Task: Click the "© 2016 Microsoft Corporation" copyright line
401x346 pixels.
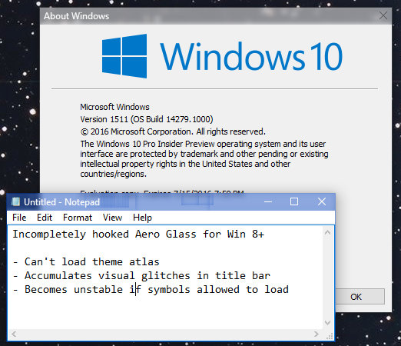Action: click(x=173, y=131)
